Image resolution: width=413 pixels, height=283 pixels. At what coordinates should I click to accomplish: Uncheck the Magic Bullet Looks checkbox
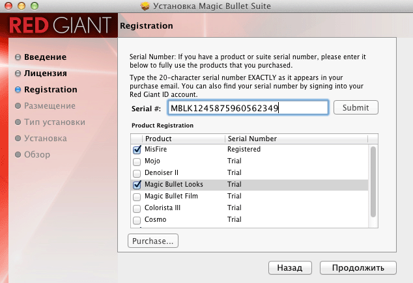[137, 185]
